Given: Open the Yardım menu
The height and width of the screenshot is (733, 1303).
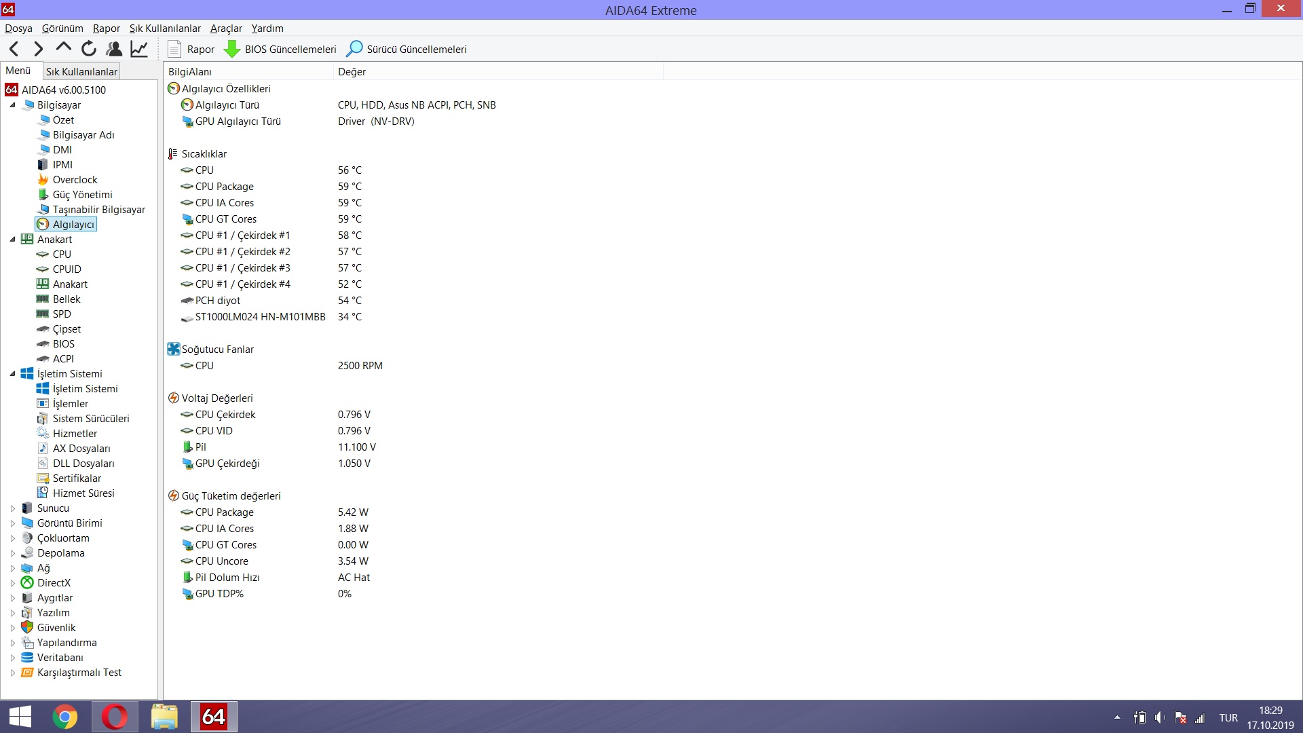Looking at the screenshot, I should [267, 29].
